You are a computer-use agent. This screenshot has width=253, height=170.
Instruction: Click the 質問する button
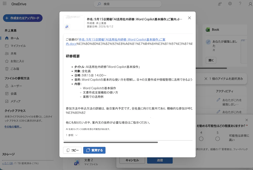[94, 150]
